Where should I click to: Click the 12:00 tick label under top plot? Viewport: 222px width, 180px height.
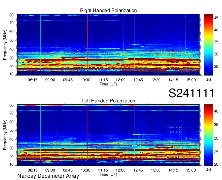coord(120,80)
